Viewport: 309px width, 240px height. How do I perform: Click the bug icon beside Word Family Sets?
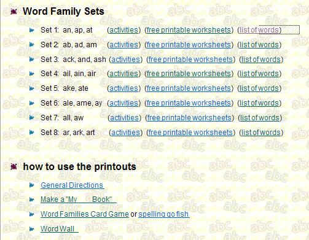pyautogui.click(x=14, y=12)
